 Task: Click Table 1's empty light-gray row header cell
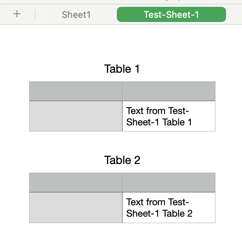click(x=76, y=116)
